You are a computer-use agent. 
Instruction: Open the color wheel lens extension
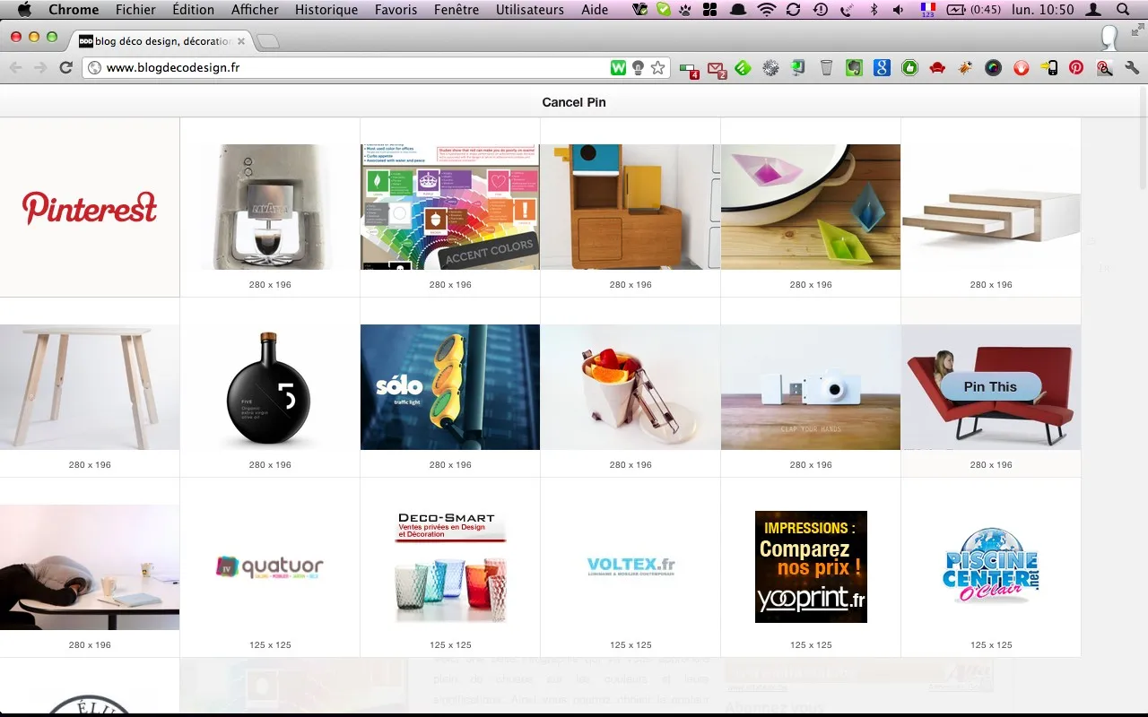pos(993,67)
